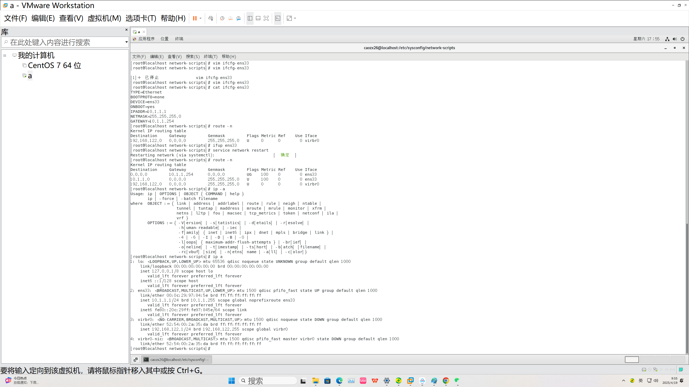
Task: Open terminal's 搜索(S) menu
Action: (192, 56)
